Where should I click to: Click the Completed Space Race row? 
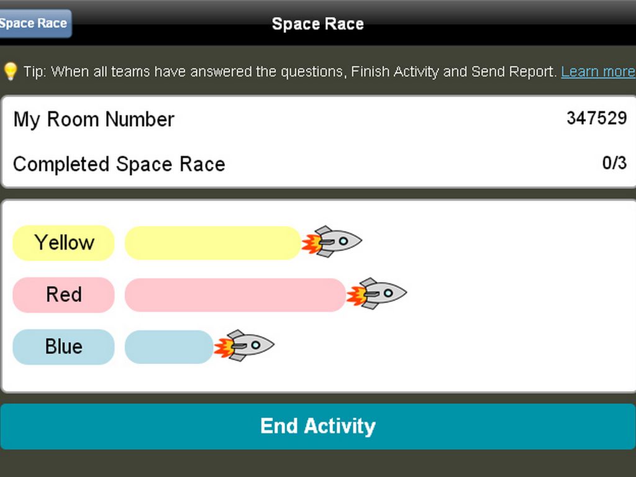tap(318, 164)
